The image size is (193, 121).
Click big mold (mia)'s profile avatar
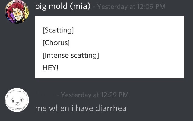click(16, 12)
